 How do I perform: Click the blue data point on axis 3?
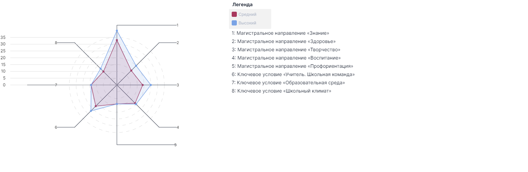pos(151,85)
